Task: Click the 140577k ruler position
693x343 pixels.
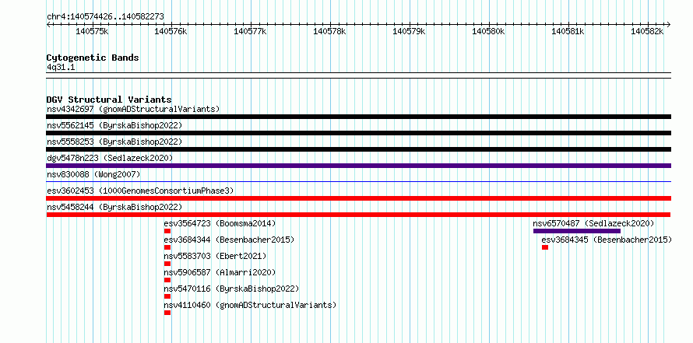Action: (x=251, y=31)
